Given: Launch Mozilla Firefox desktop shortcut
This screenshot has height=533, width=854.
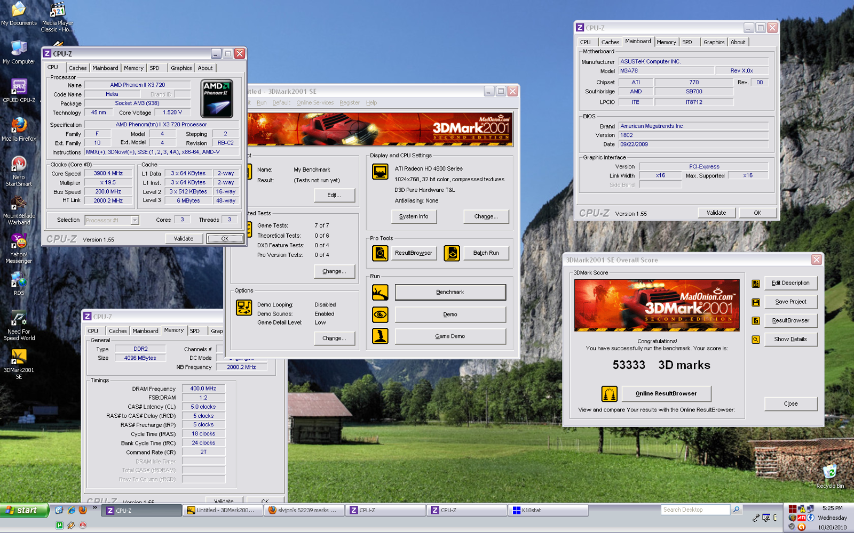Looking at the screenshot, I should (x=19, y=129).
